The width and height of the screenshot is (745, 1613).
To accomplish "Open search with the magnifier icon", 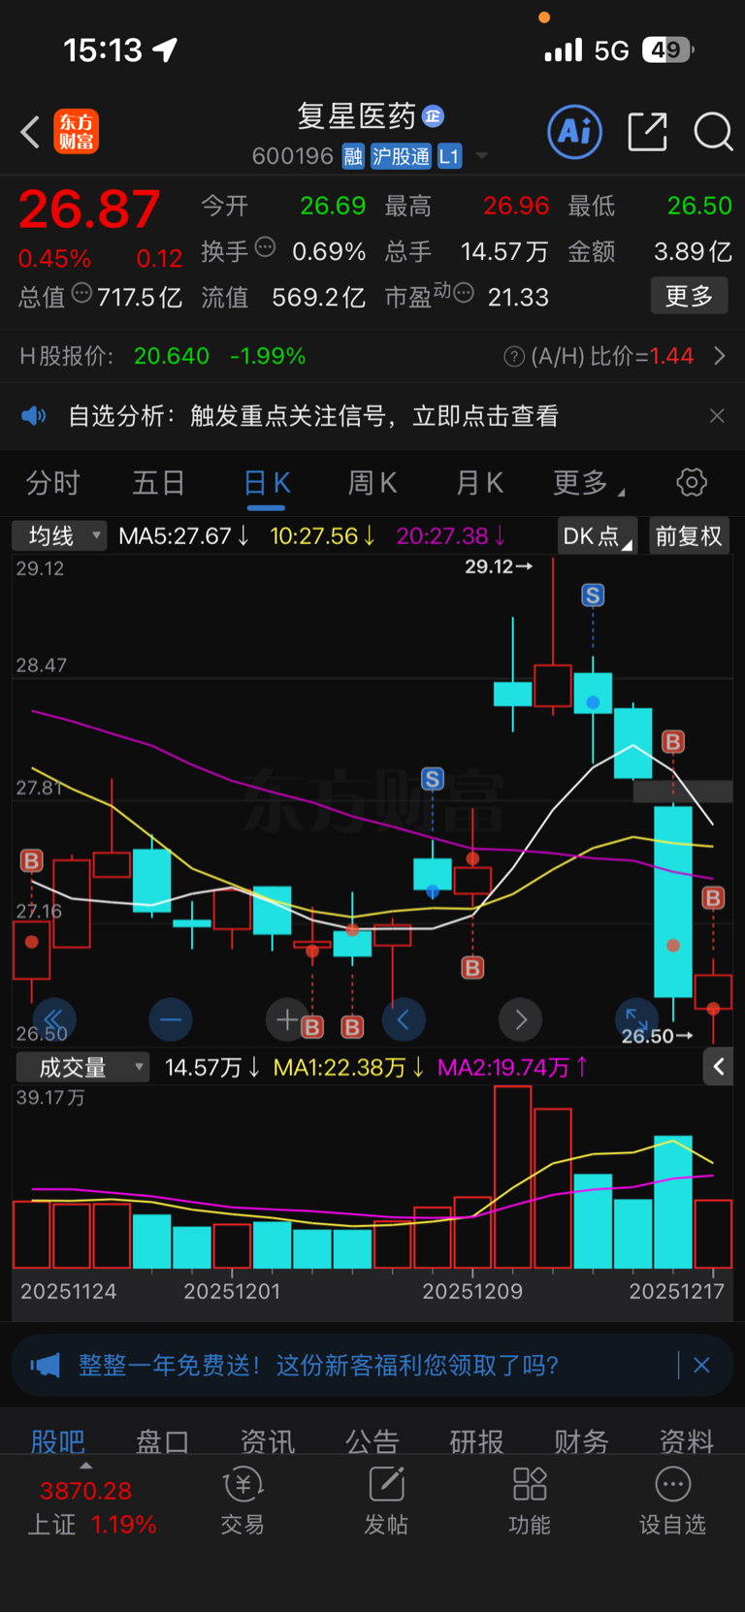I will pyautogui.click(x=713, y=132).
